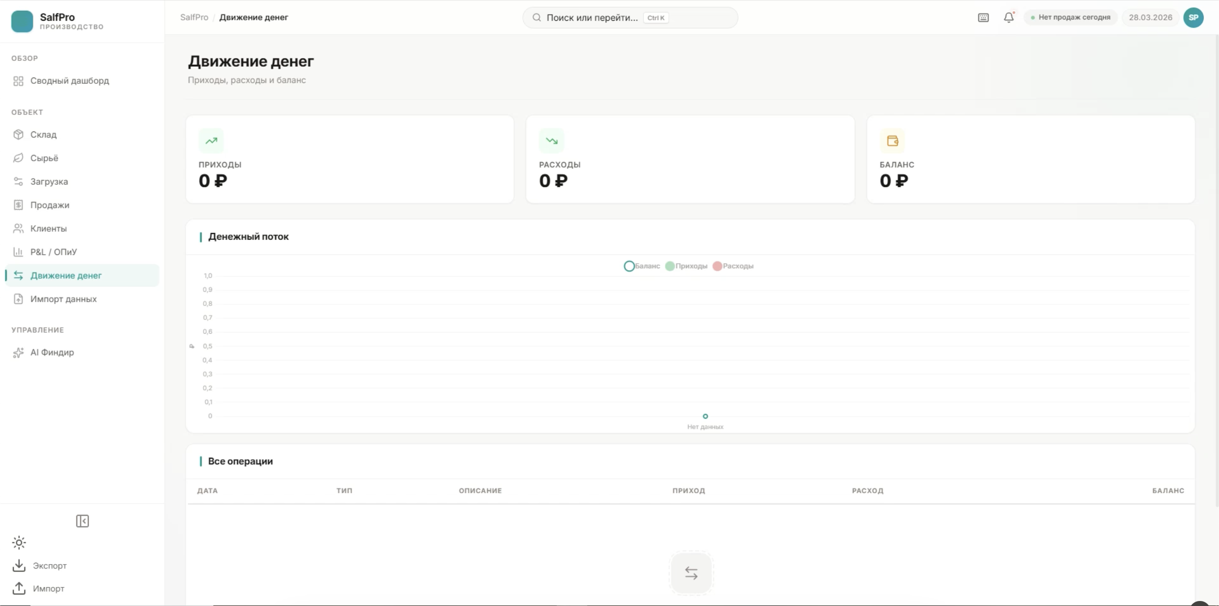Click the search or go-to field
Screen dimensions: 1219x606
pyautogui.click(x=629, y=17)
